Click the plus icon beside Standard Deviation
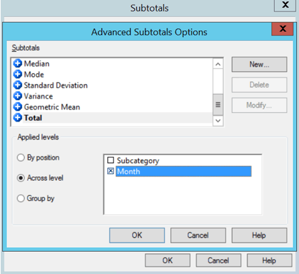This screenshot has height=274, width=299. coord(17,85)
